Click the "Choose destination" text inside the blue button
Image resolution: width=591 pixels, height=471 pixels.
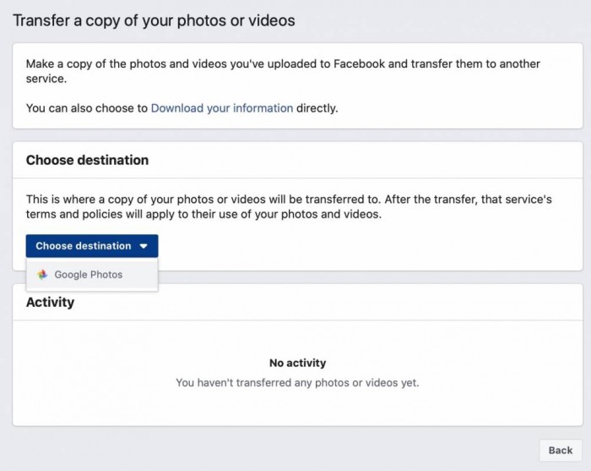[83, 246]
